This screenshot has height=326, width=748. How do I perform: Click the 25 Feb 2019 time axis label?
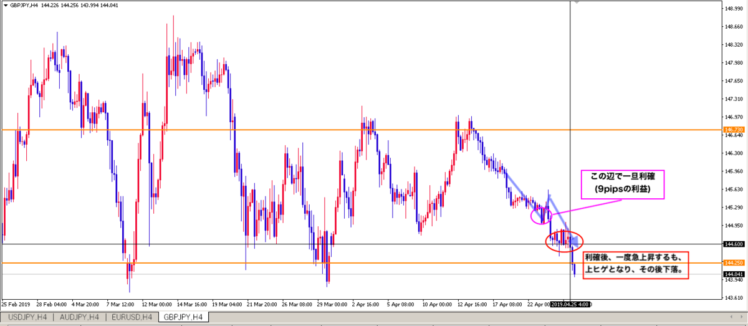15,304
